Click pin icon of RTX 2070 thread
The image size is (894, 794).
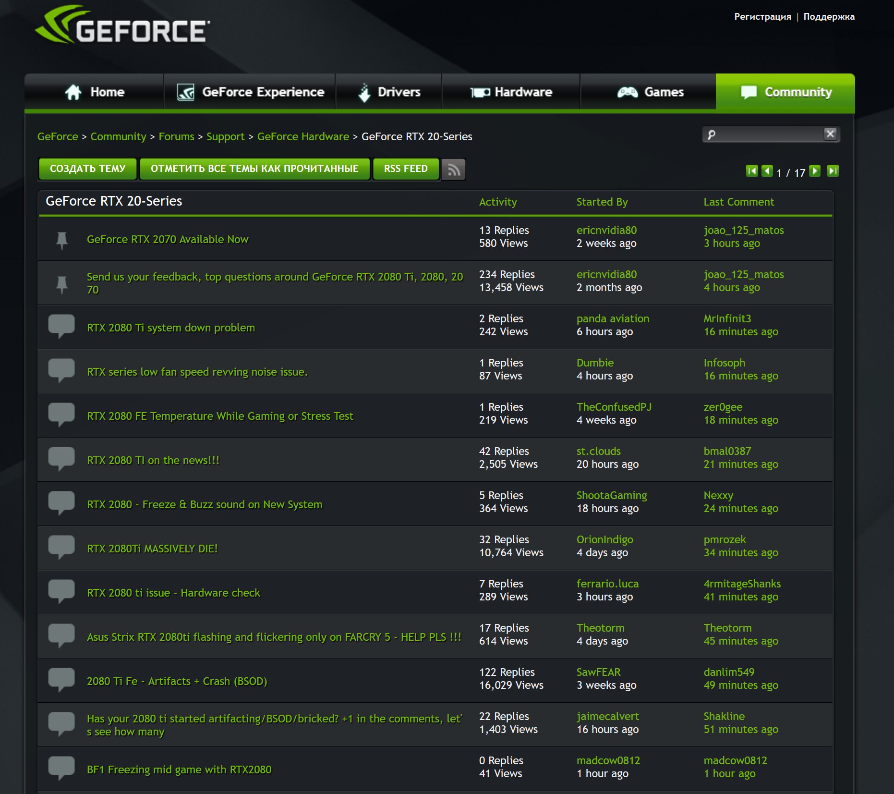tap(62, 240)
